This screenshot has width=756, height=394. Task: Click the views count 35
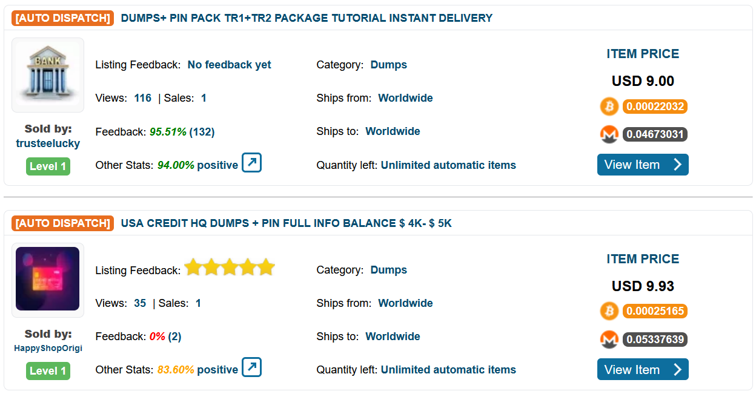pos(140,303)
